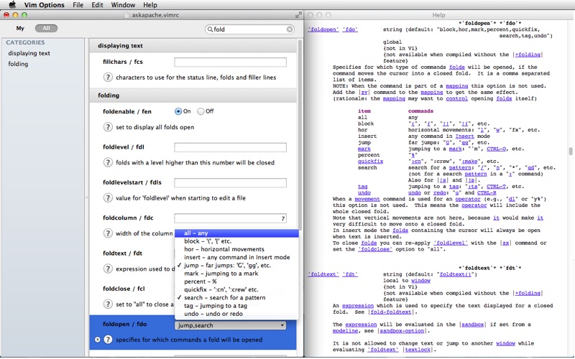Switch the filter toggle to My
Viewport: 575px width, 359px height.
click(20, 28)
